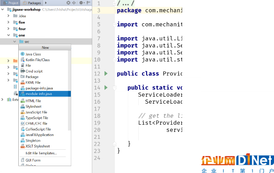Click the fold end marker on line 22
This screenshot has width=274, height=173.
115,144
